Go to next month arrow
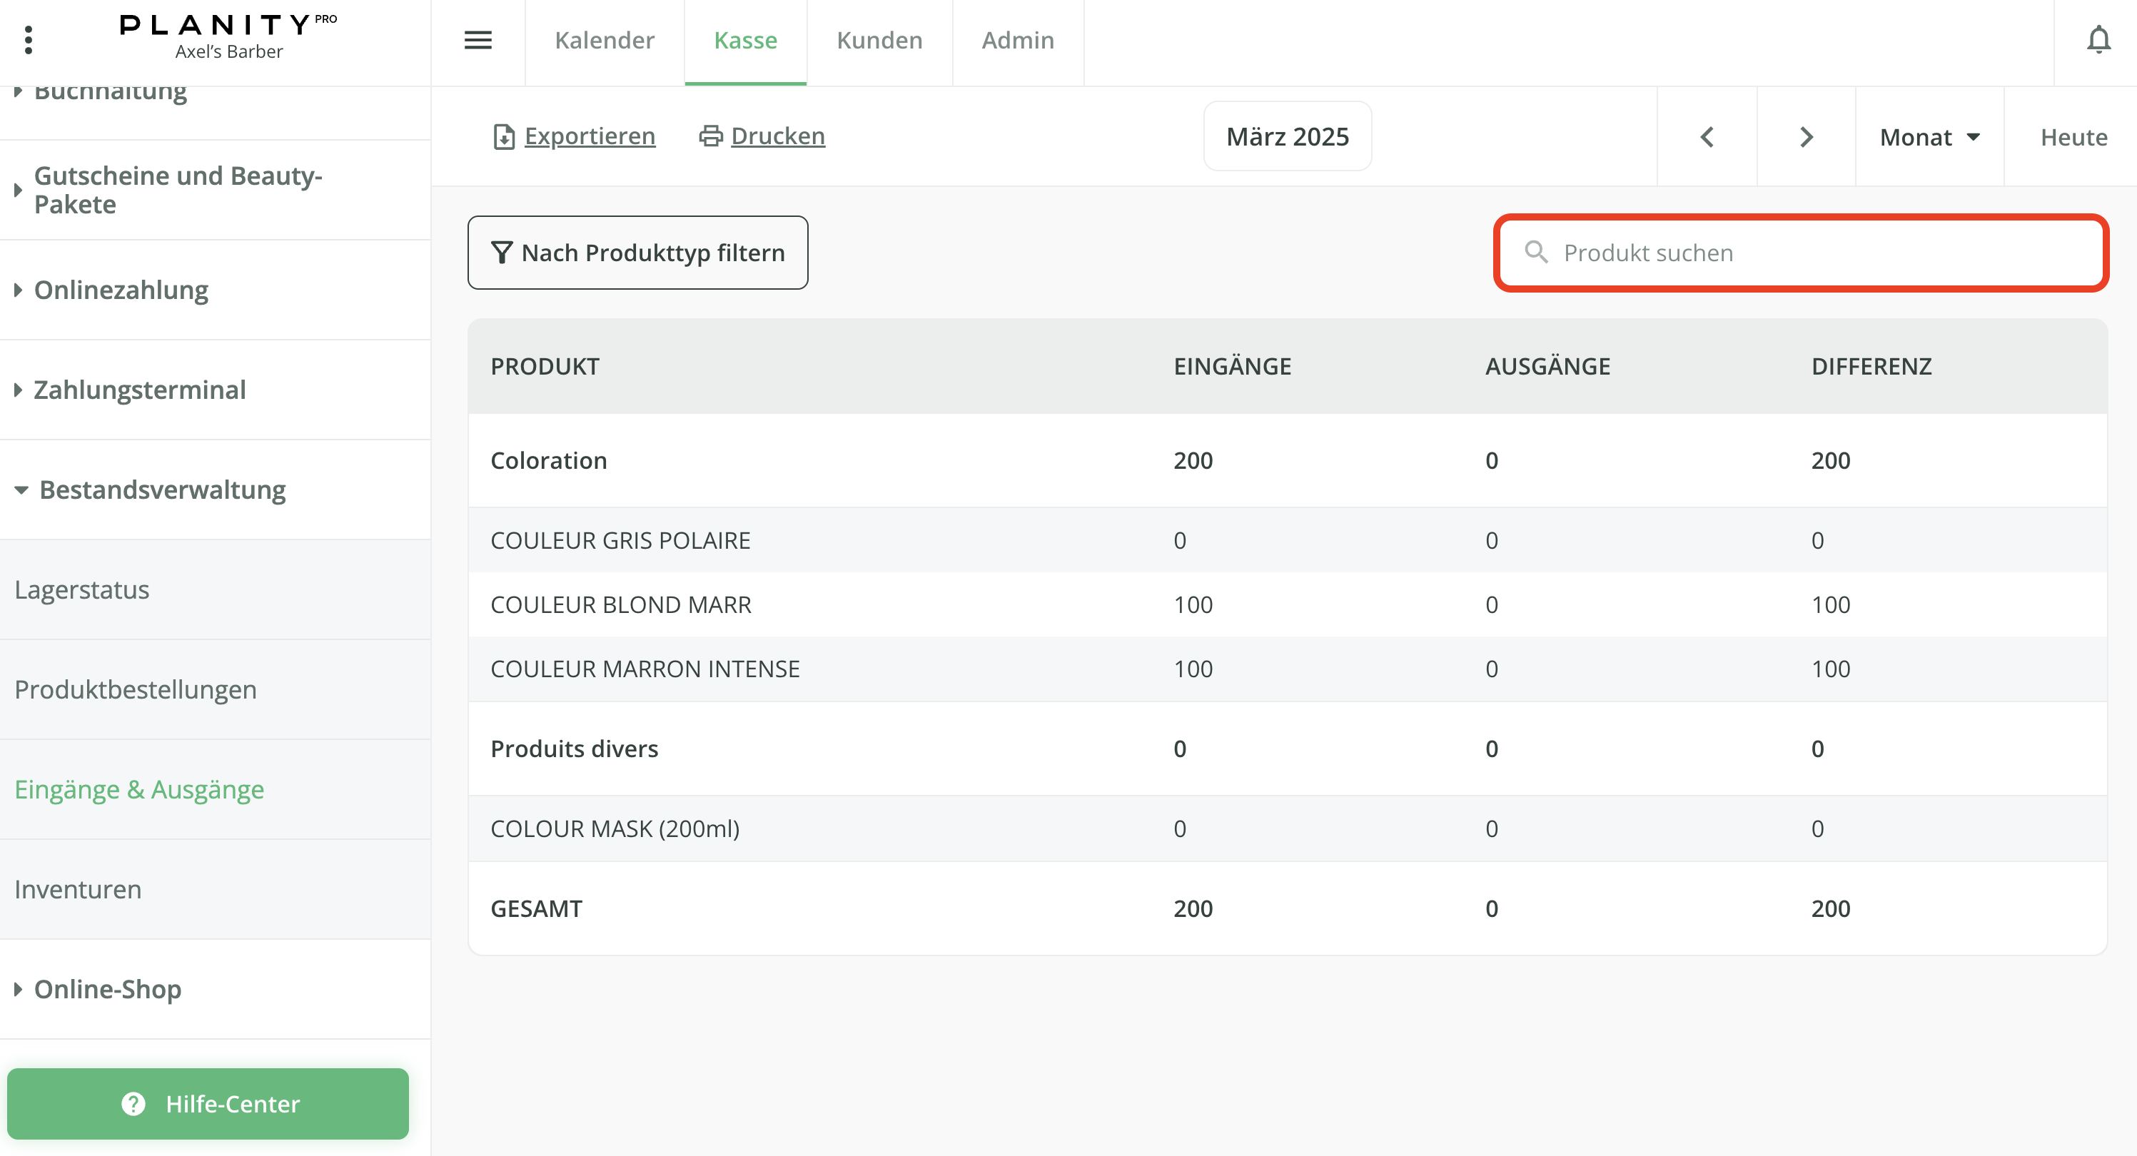Image resolution: width=2137 pixels, height=1156 pixels. tap(1806, 137)
